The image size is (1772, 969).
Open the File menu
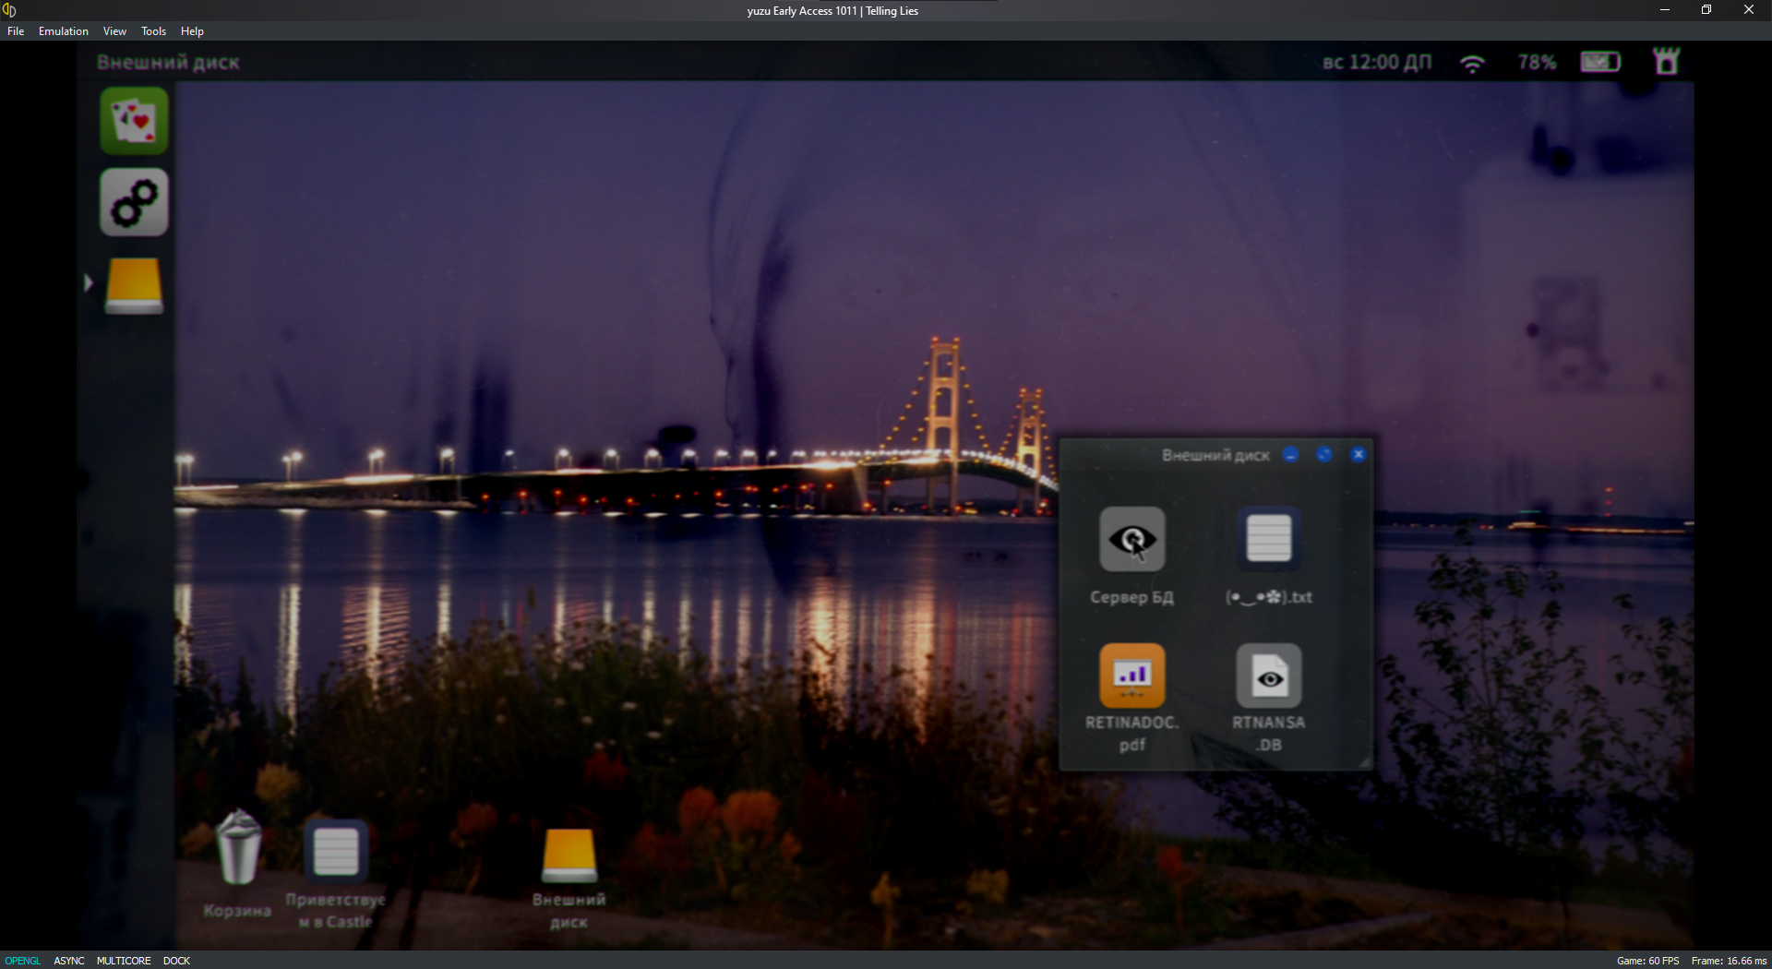[x=16, y=31]
